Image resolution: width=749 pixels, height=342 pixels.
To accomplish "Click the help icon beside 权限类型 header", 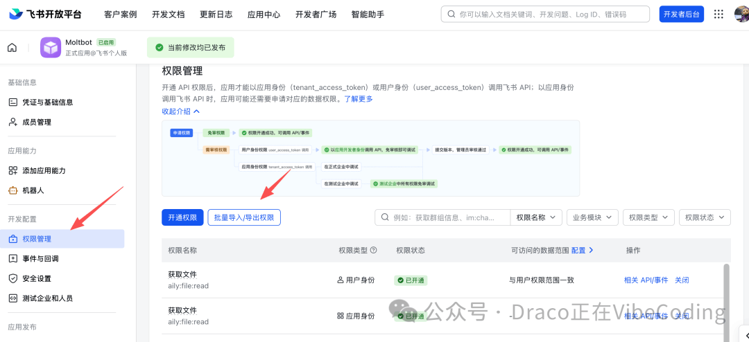I will [374, 250].
